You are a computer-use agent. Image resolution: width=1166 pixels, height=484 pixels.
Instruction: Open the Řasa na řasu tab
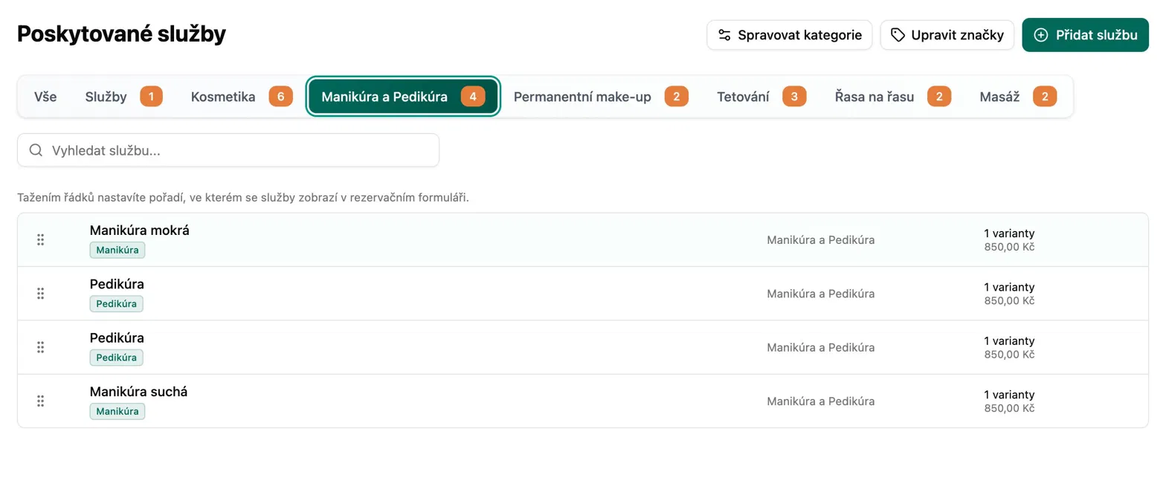[892, 97]
